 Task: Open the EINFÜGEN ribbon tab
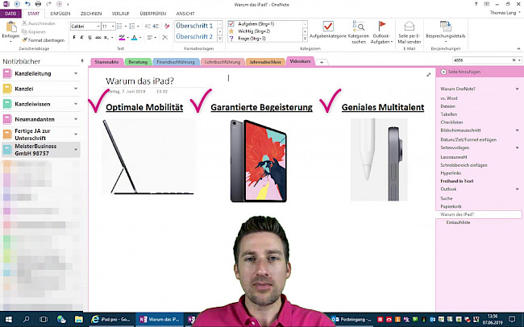coord(60,14)
